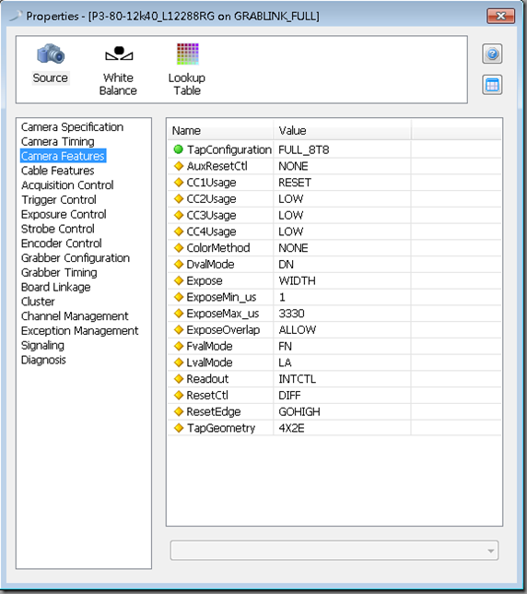Image resolution: width=527 pixels, height=594 pixels.
Task: Click the diamond icon beside ResetEdge
Action: pos(179,411)
